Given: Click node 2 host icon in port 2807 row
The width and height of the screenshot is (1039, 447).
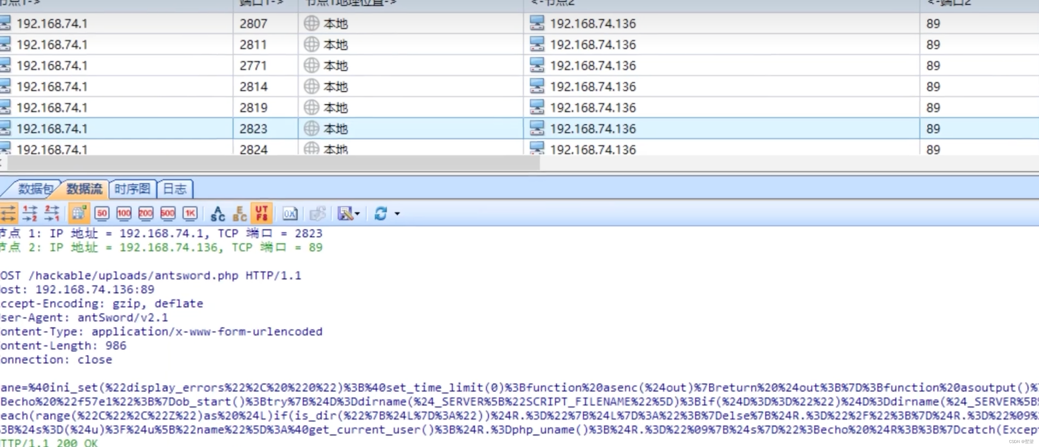Looking at the screenshot, I should [x=537, y=23].
